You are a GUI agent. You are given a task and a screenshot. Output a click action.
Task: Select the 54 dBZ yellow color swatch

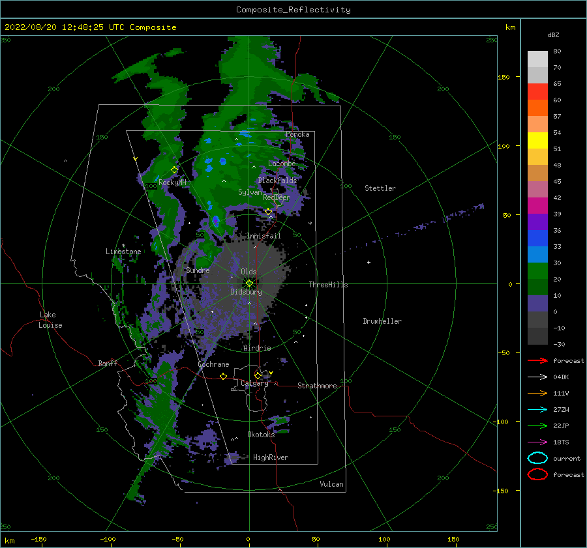click(537, 140)
